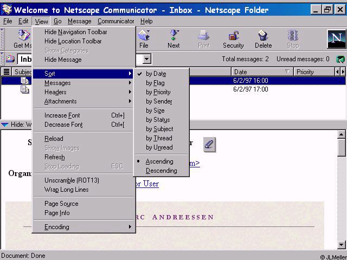Choose Wrap Long Lines
This screenshot has height=260, width=347.
83,190
